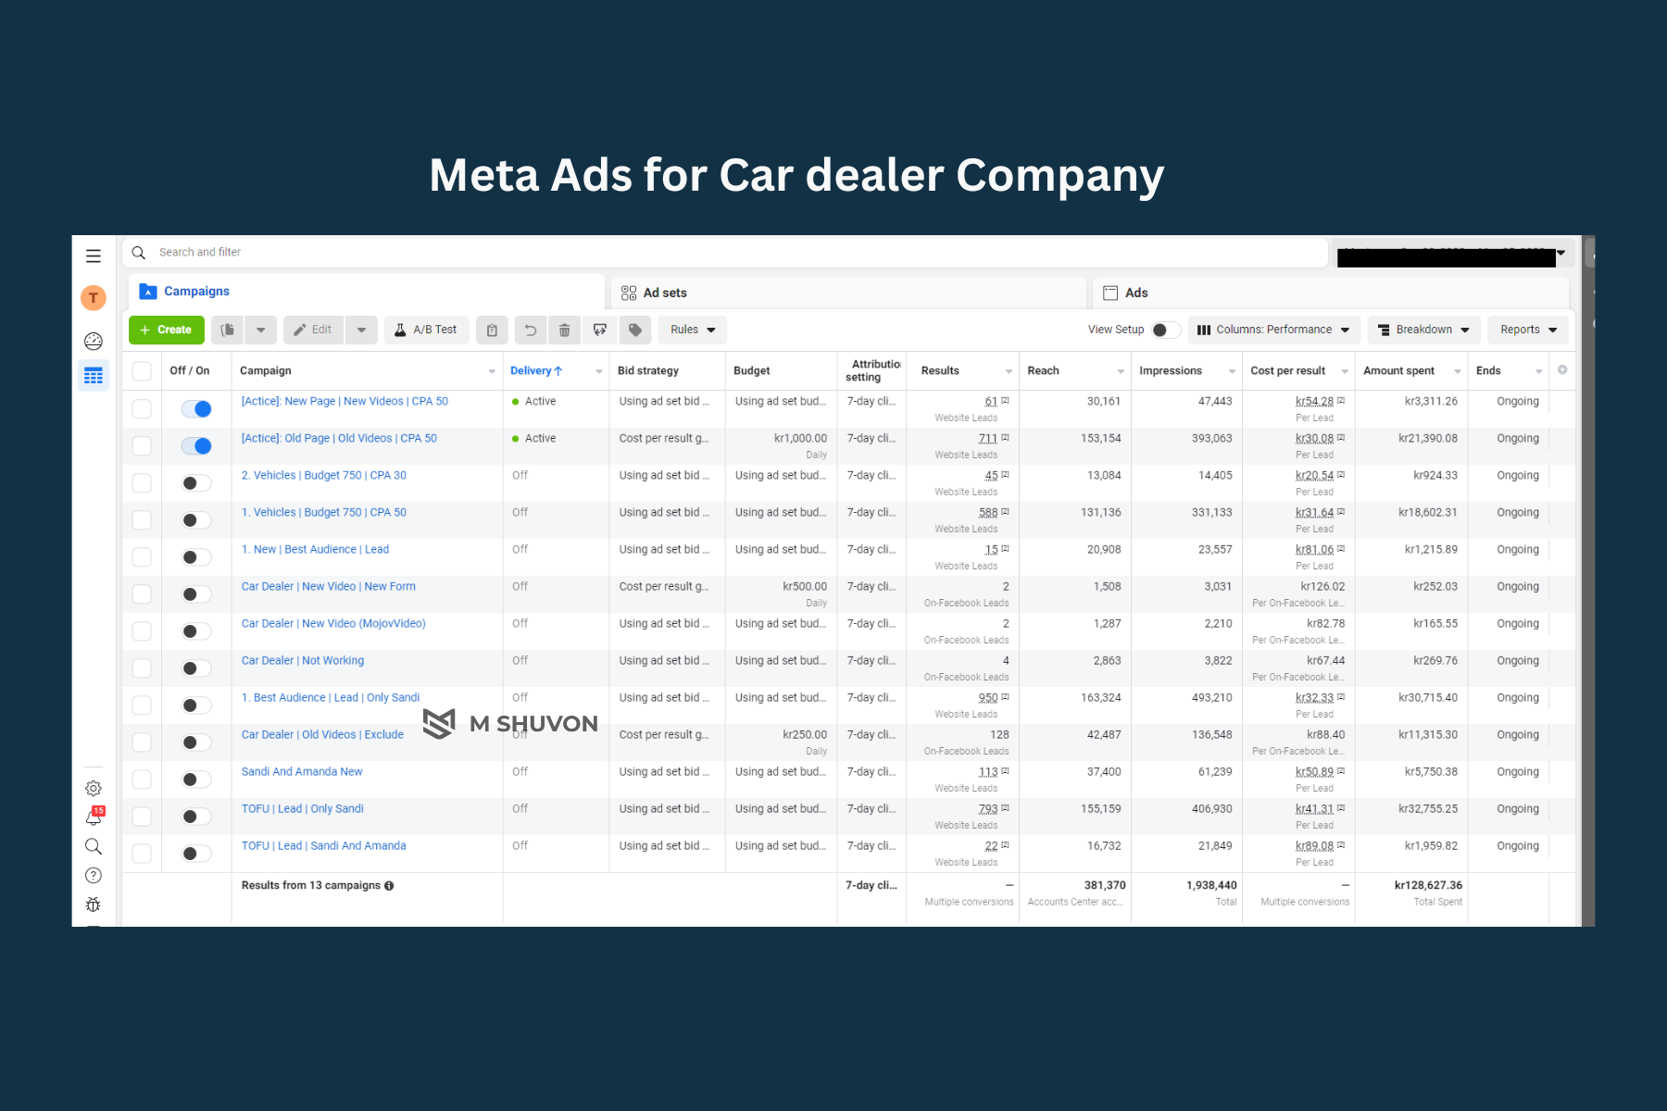Click the orange T account avatar
This screenshot has height=1111, width=1667.
(x=94, y=298)
